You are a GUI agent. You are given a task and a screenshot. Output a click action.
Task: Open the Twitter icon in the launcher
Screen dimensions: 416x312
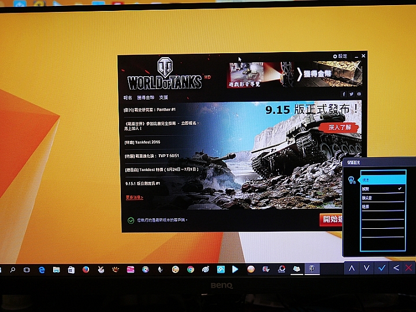[351, 94]
